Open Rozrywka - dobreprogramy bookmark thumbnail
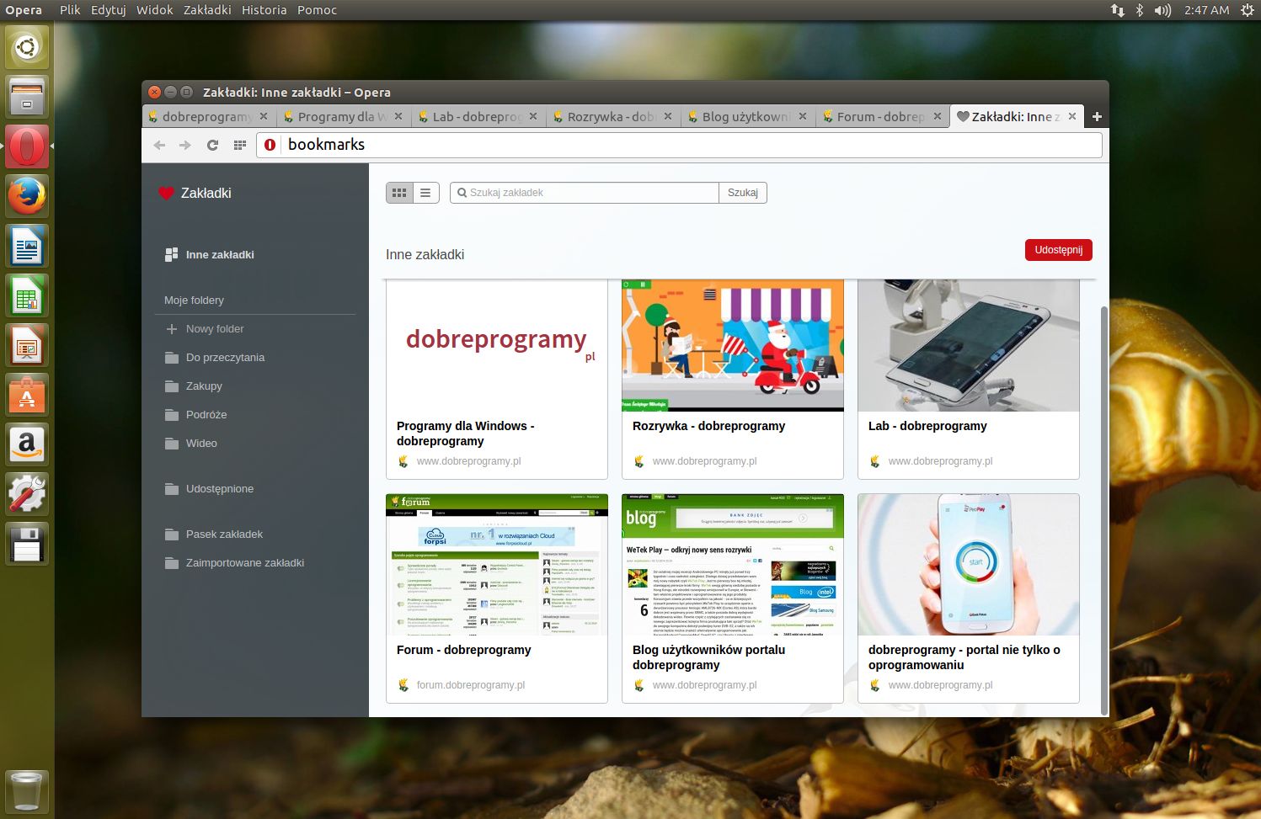The height and width of the screenshot is (819, 1261). click(x=733, y=345)
